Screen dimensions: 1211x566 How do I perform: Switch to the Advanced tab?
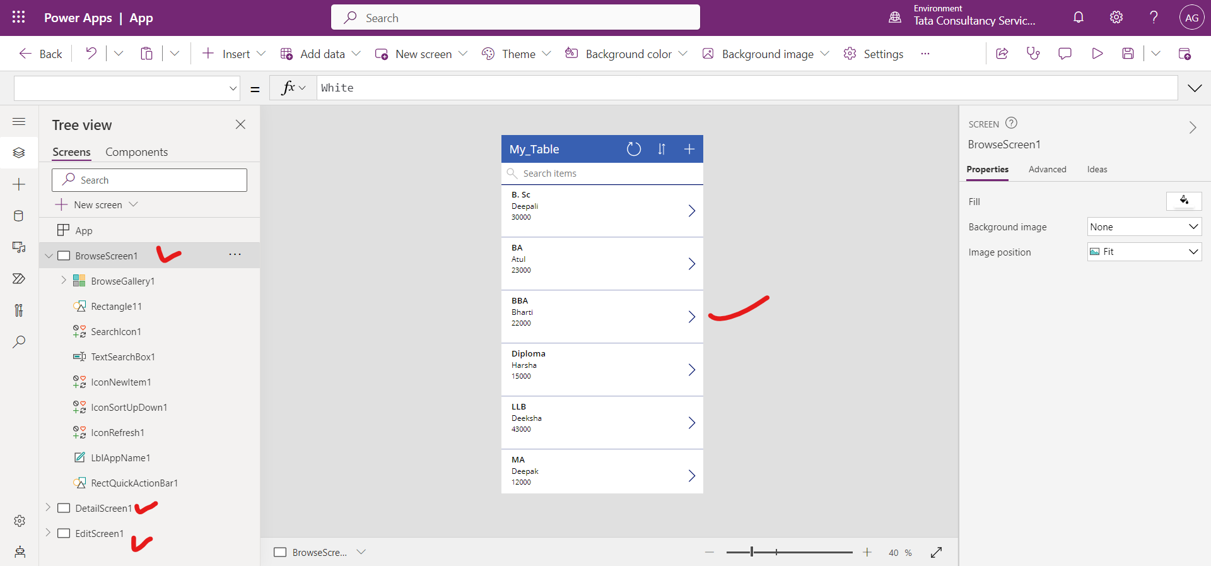click(x=1047, y=169)
